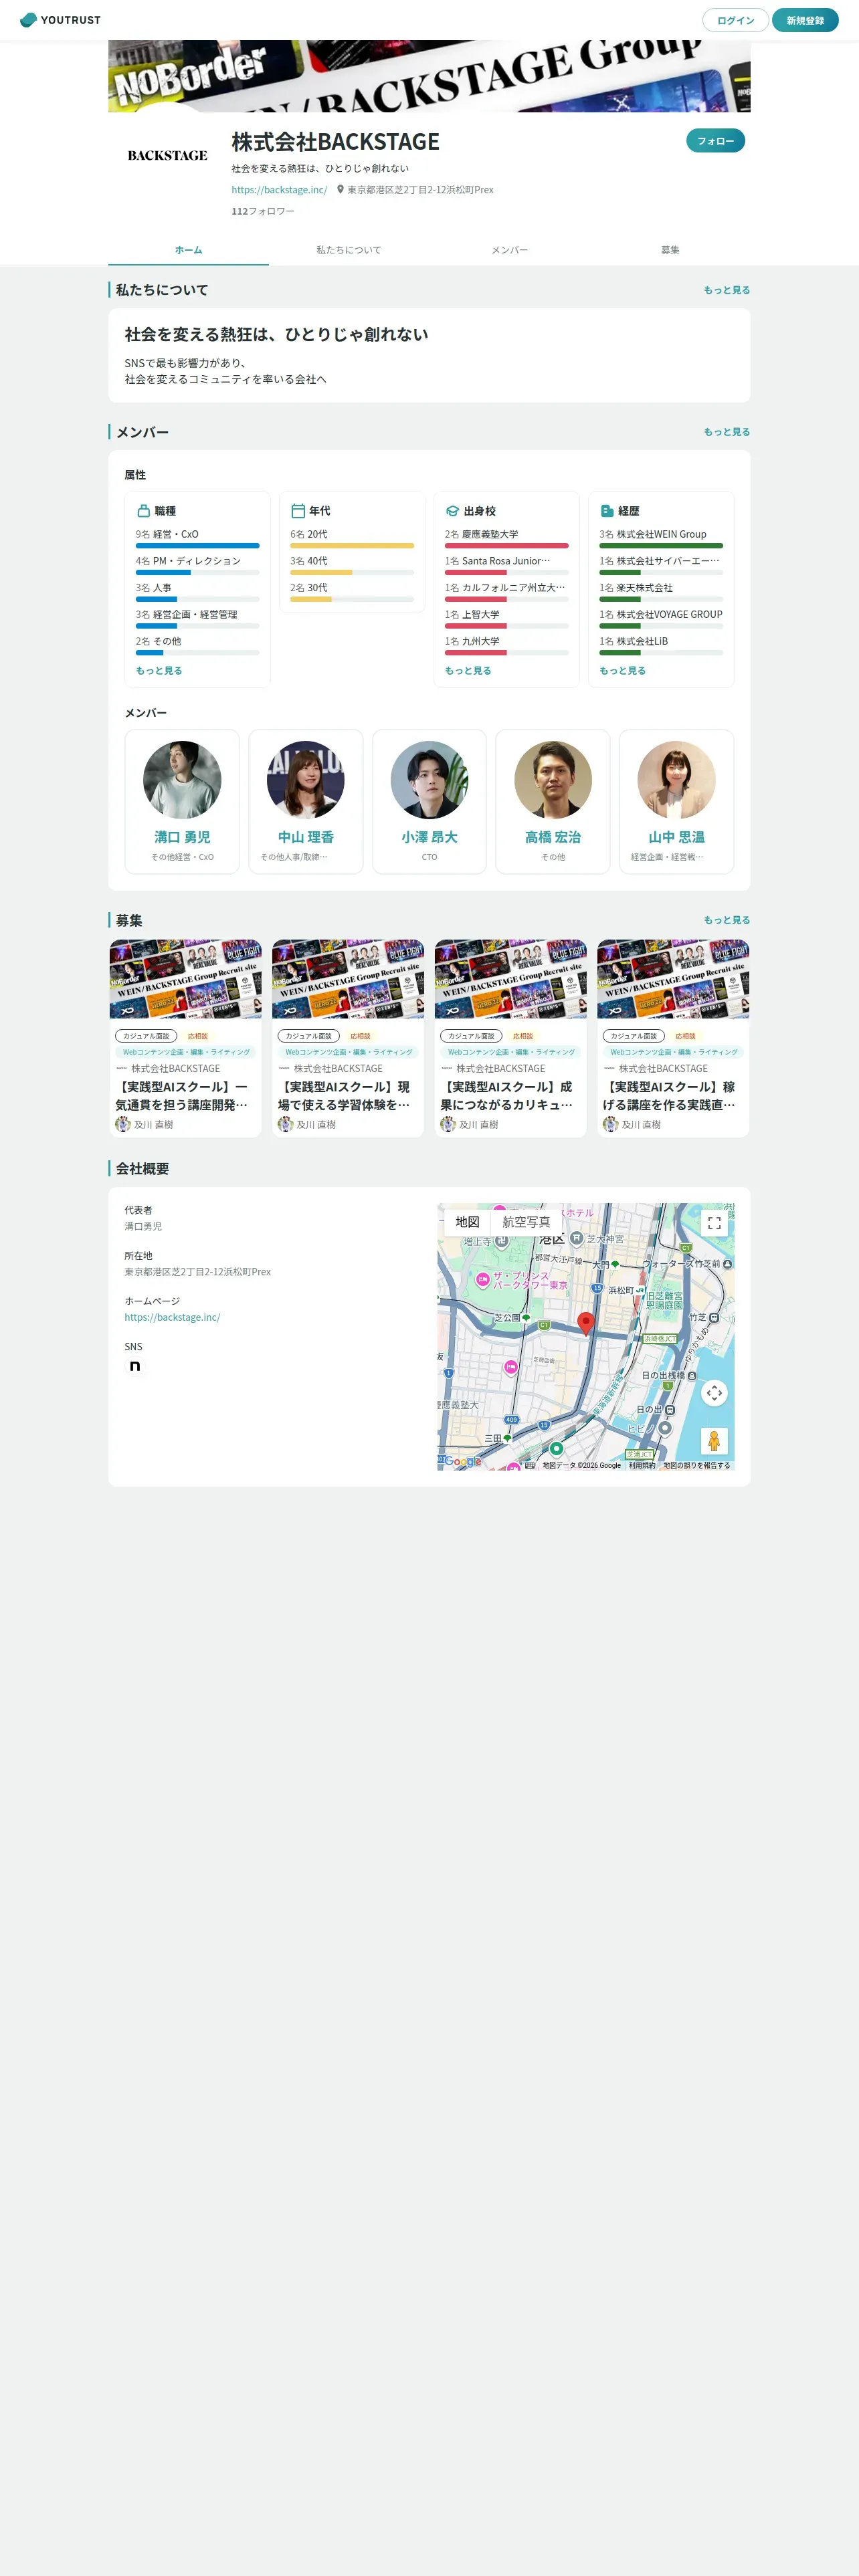Click the red location pin on the map
Screen dimensions: 859x2576
586,1323
